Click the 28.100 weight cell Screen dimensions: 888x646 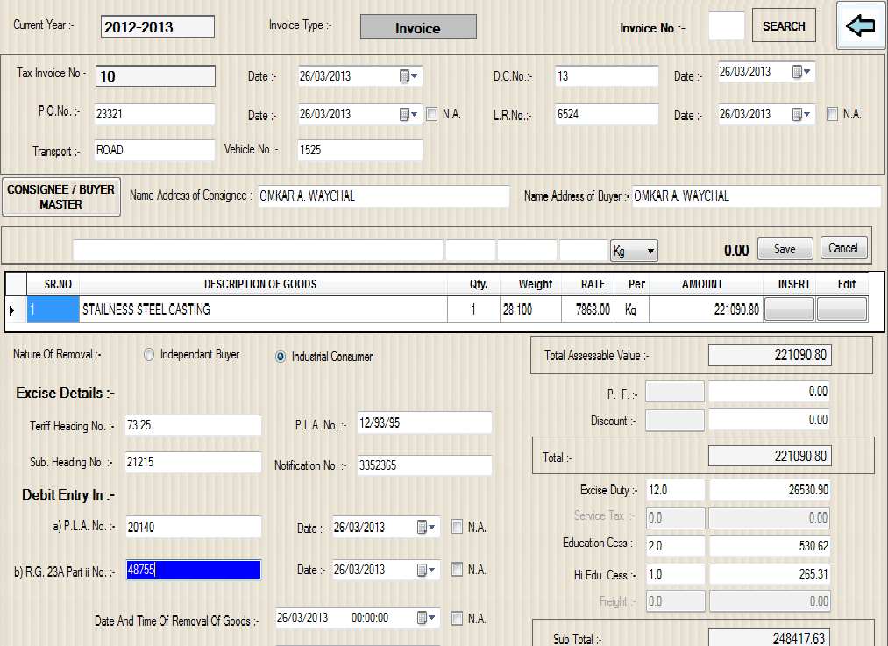(530, 309)
